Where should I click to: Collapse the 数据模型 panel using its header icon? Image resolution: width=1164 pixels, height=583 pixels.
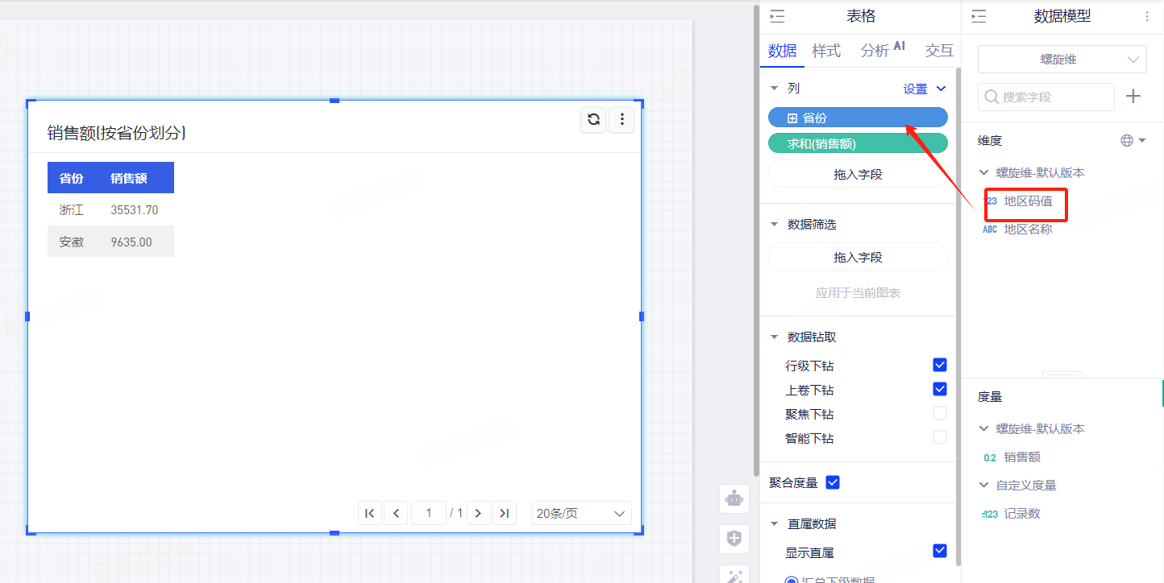pyautogui.click(x=979, y=17)
